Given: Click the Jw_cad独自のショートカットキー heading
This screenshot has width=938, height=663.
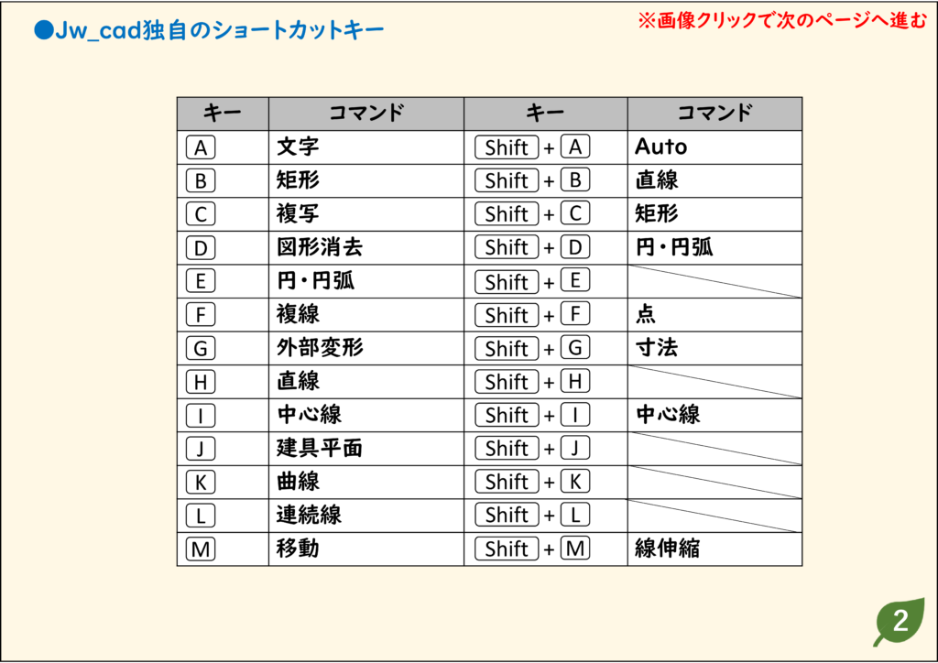Looking at the screenshot, I should coord(209,30).
